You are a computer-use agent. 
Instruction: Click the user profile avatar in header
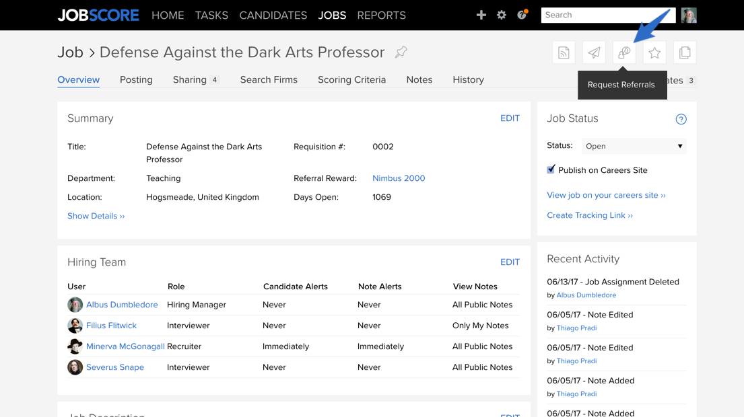(x=689, y=15)
